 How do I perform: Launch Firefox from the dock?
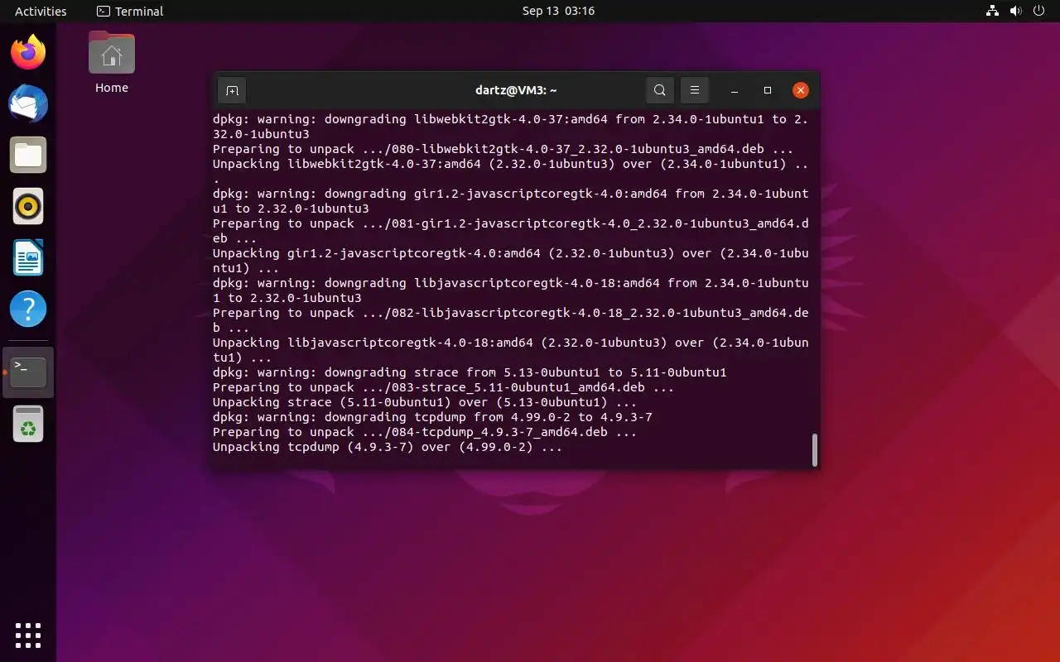(28, 53)
